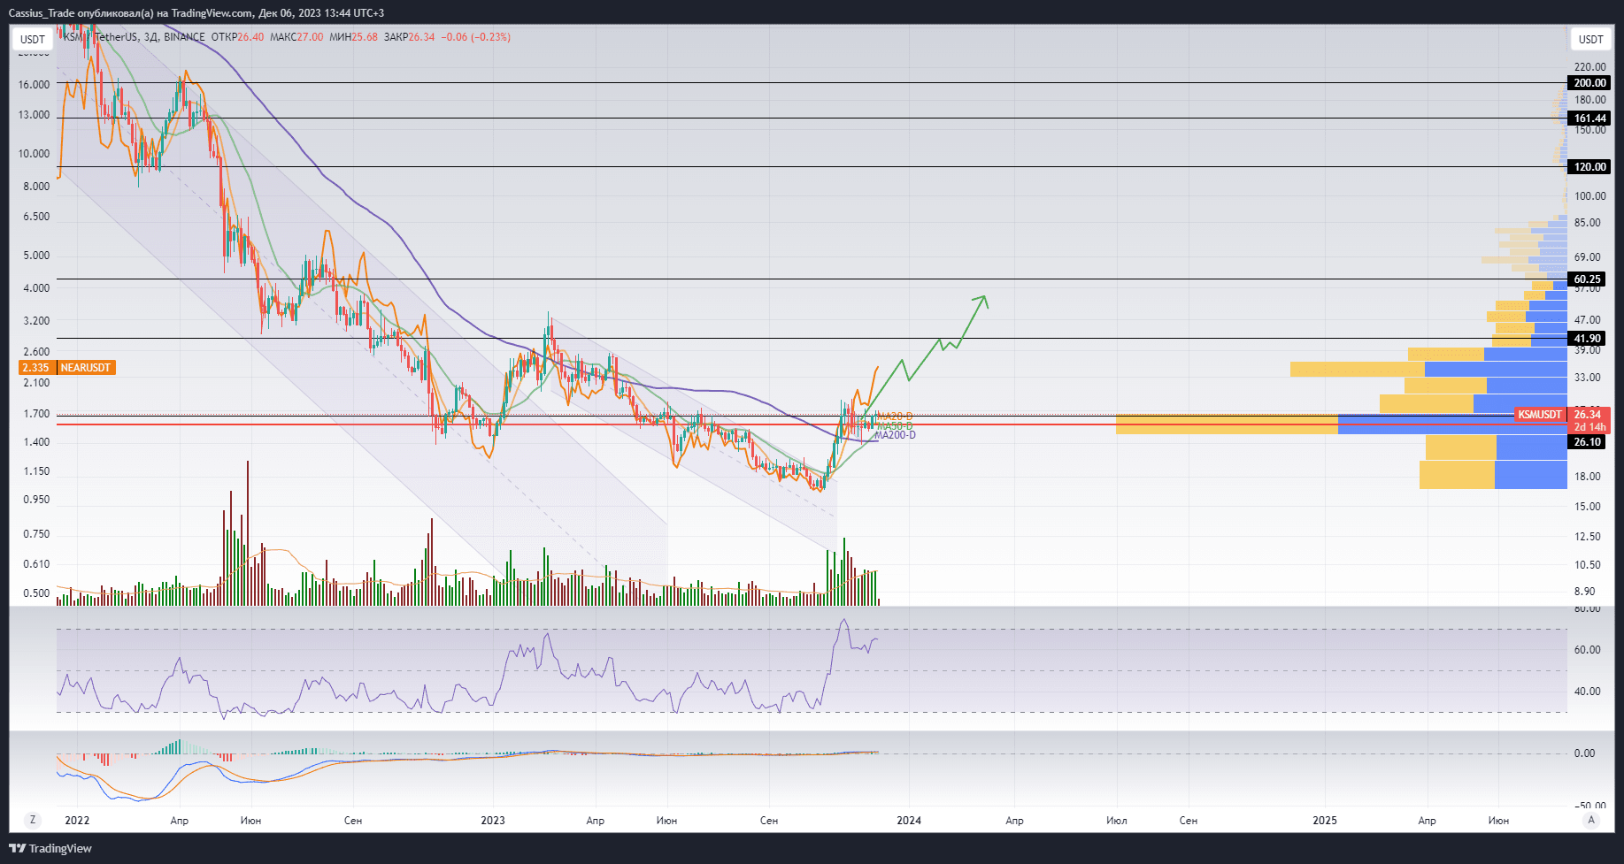Click the 1.150 tick on the left price scale
Image resolution: width=1624 pixels, height=864 pixels.
(x=36, y=471)
